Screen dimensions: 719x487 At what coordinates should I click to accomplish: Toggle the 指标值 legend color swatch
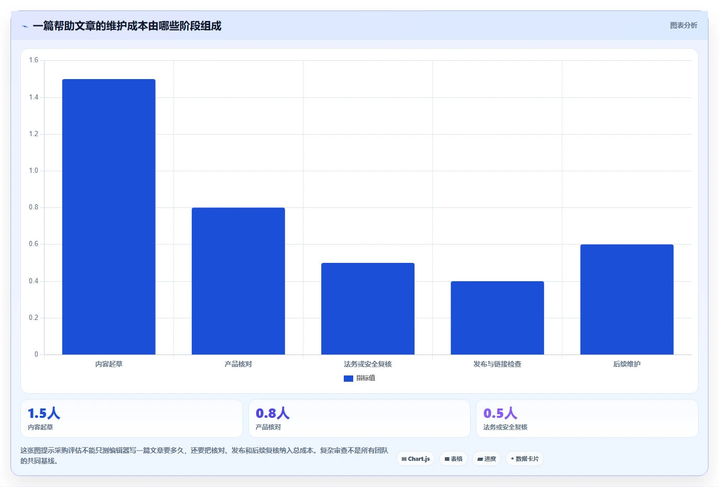(x=348, y=378)
